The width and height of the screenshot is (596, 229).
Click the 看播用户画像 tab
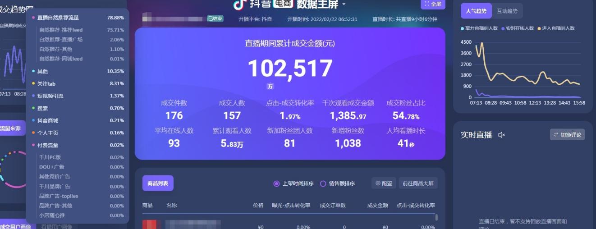point(56,226)
